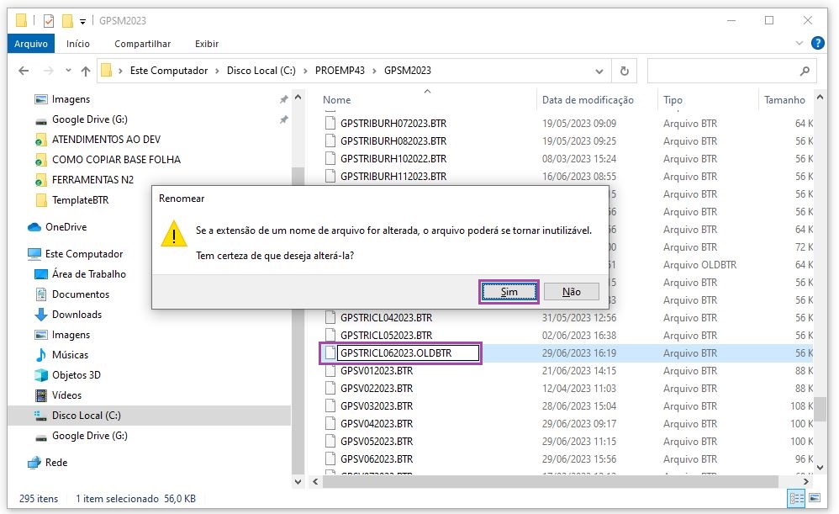Click the navigation pane vertical scrollbar thumb
The width and height of the screenshot is (839, 514).
[298, 321]
